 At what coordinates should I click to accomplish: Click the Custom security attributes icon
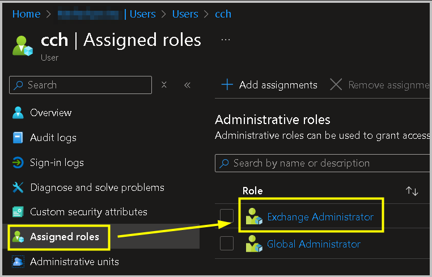tap(18, 212)
